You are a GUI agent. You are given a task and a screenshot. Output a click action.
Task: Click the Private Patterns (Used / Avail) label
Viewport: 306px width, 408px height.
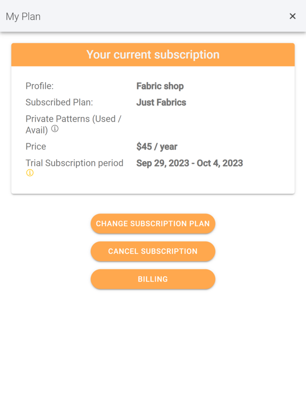point(73,124)
